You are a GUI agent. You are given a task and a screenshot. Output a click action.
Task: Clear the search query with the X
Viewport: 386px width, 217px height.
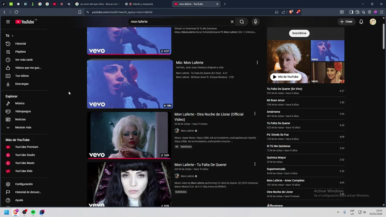(232, 22)
